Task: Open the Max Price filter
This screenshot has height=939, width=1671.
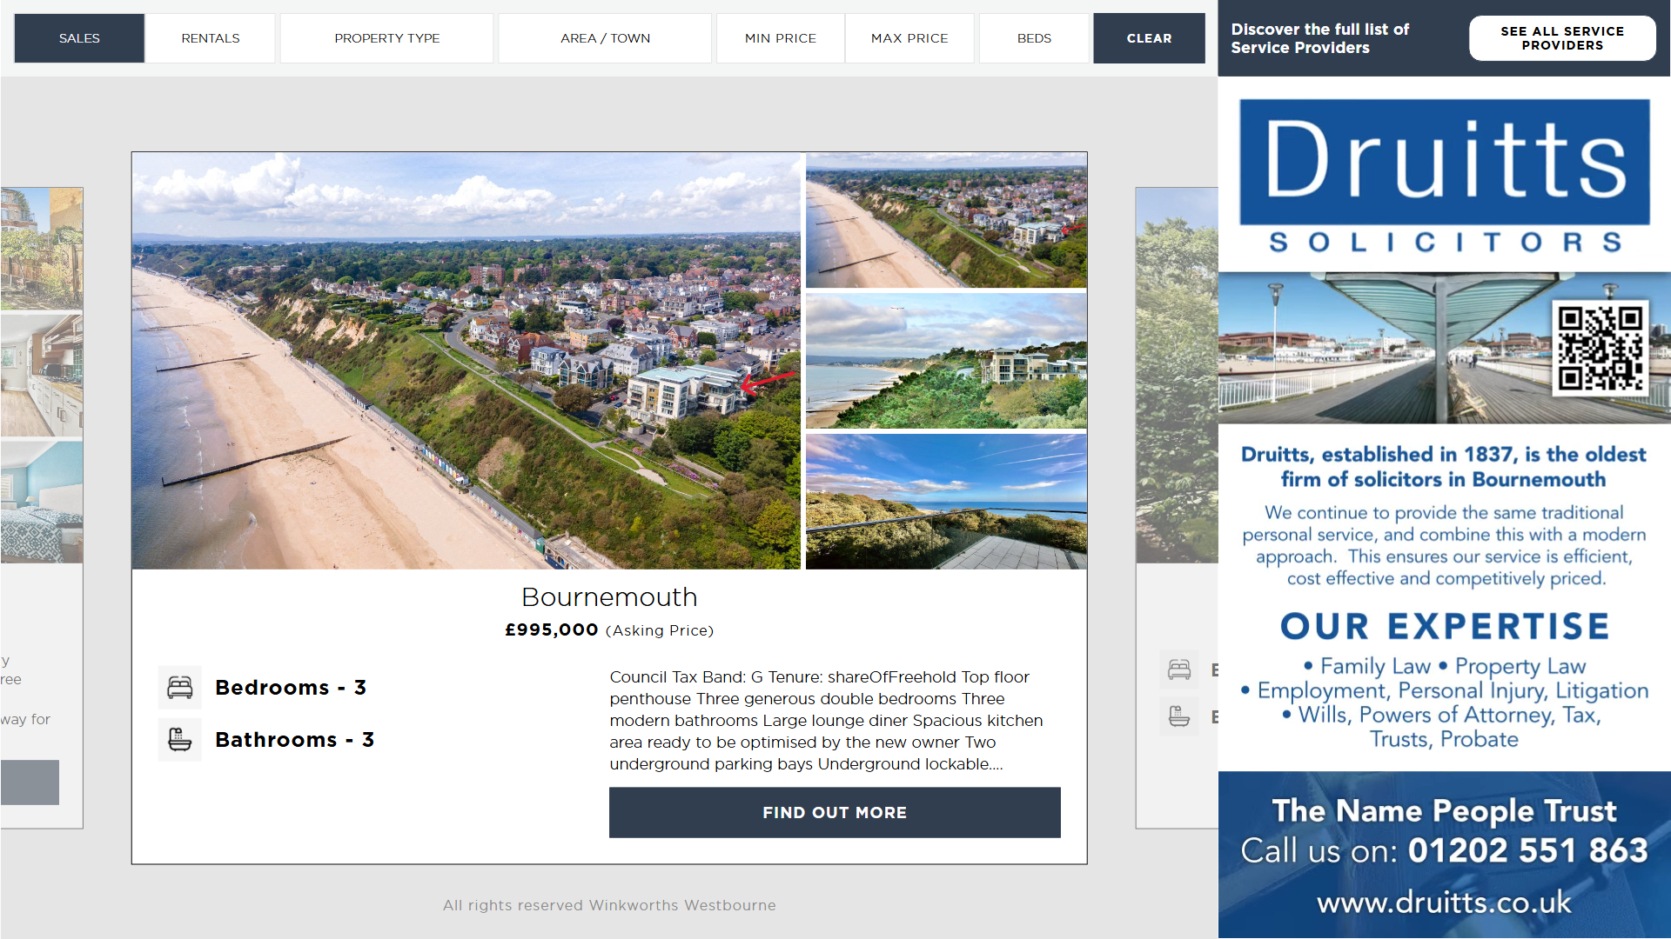Action: [x=909, y=38]
